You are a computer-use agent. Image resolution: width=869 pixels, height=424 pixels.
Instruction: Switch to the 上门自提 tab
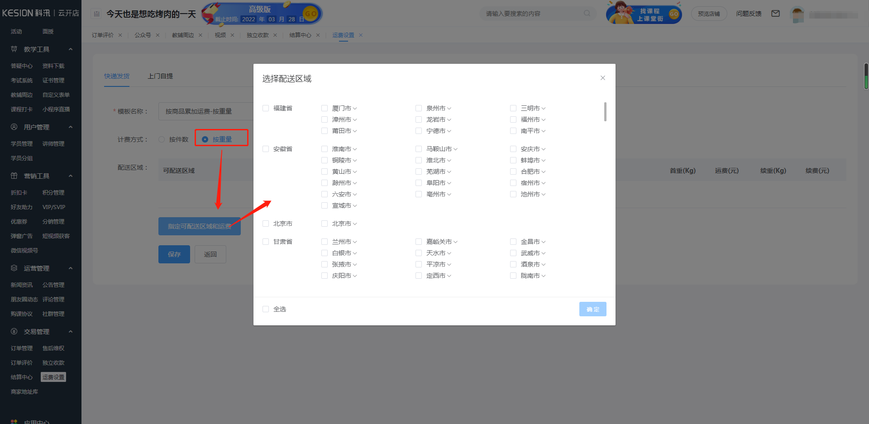pos(160,76)
